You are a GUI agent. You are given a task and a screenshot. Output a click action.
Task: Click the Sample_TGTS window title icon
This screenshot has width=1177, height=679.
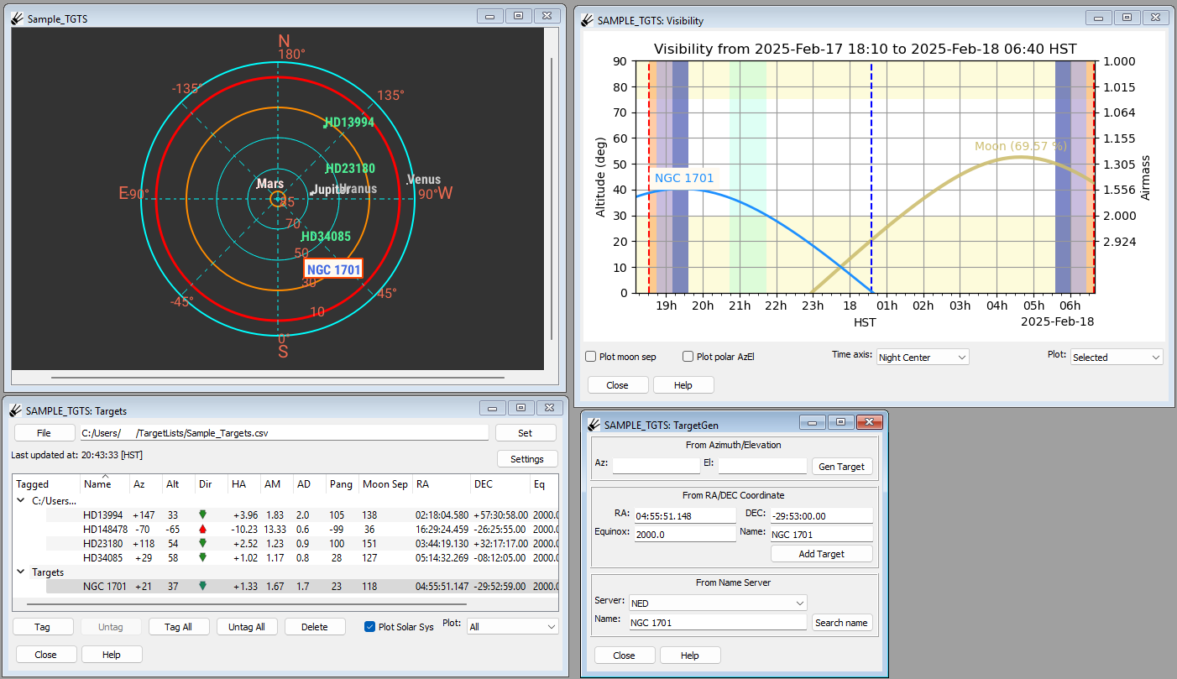click(17, 18)
